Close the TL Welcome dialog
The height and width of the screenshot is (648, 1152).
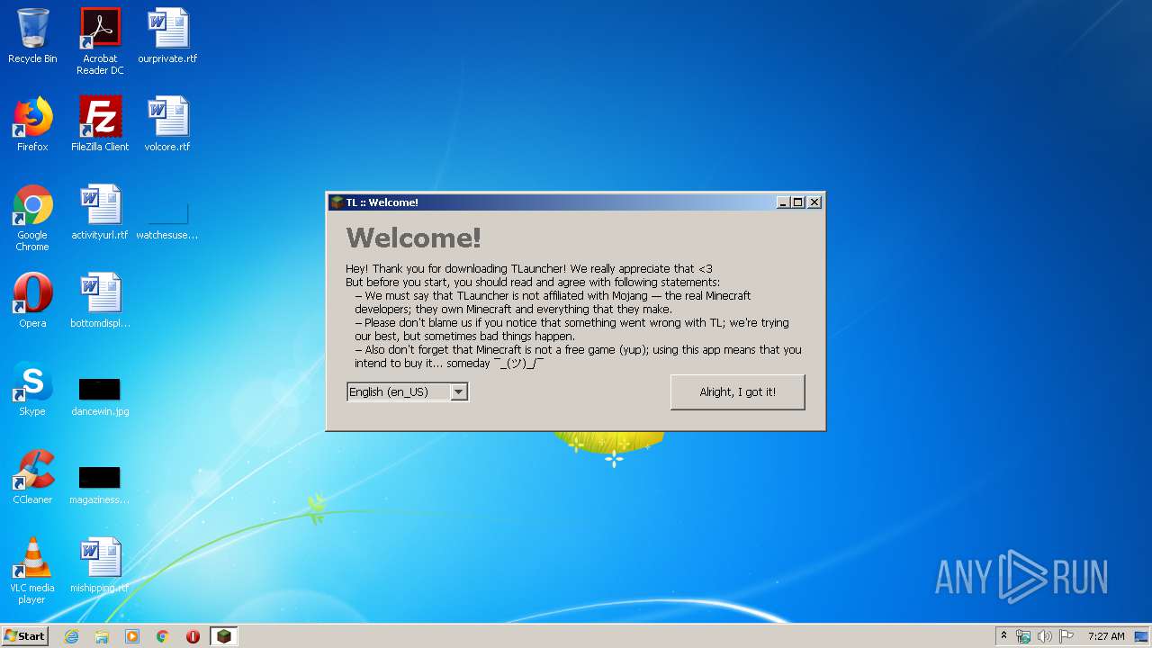click(x=814, y=202)
